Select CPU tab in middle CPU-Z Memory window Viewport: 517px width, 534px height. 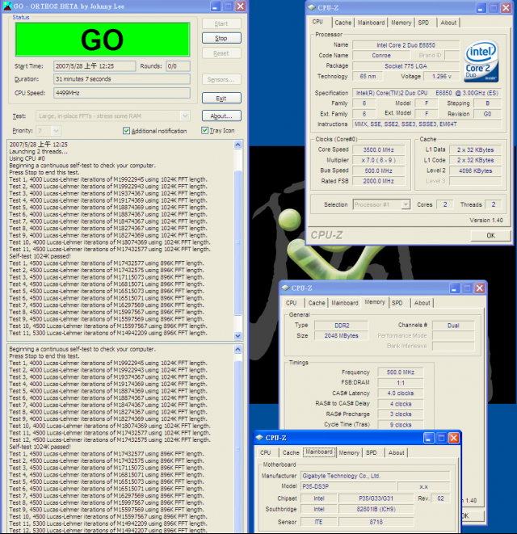[x=291, y=303]
